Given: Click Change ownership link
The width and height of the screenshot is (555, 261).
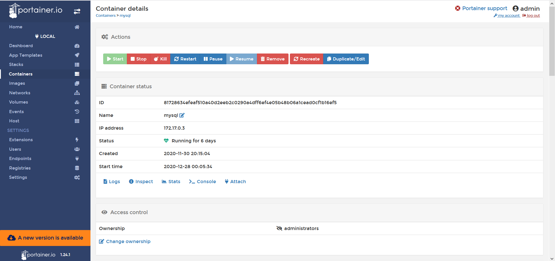Looking at the screenshot, I should [125, 241].
